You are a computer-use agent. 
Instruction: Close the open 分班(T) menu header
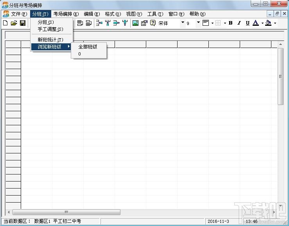point(40,14)
